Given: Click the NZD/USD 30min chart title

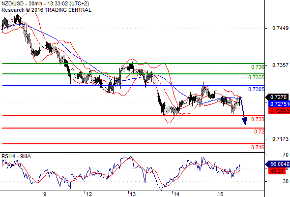Looking at the screenshot, I should point(45,3).
